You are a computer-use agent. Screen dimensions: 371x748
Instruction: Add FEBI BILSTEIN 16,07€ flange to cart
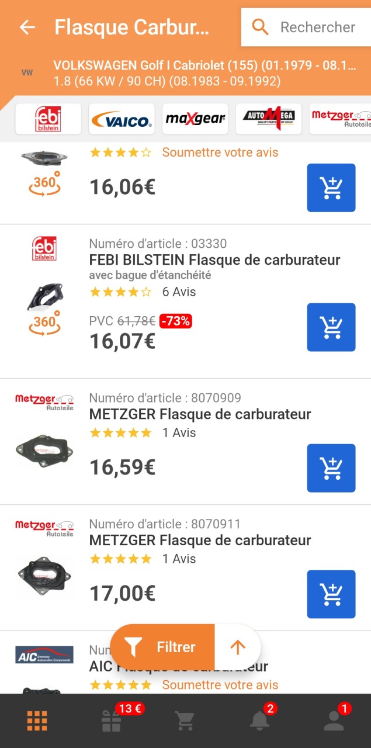(331, 327)
